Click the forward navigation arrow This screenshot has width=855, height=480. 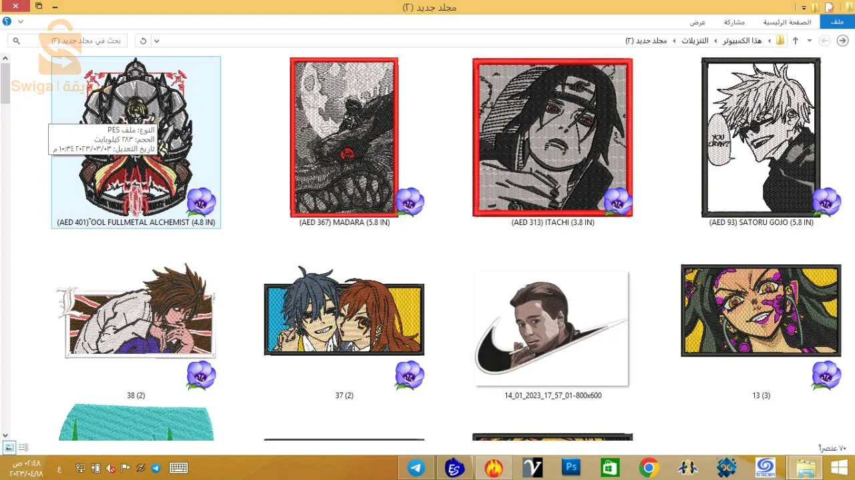click(x=825, y=41)
